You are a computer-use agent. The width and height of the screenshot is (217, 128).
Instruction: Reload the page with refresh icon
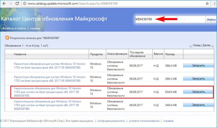tap(17, 3)
